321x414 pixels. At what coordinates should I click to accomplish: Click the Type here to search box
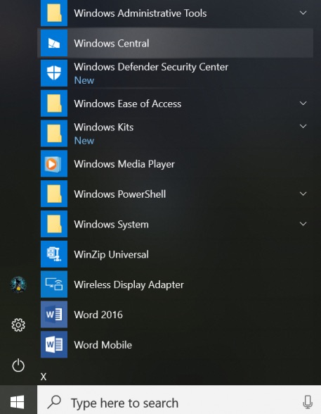(x=179, y=399)
